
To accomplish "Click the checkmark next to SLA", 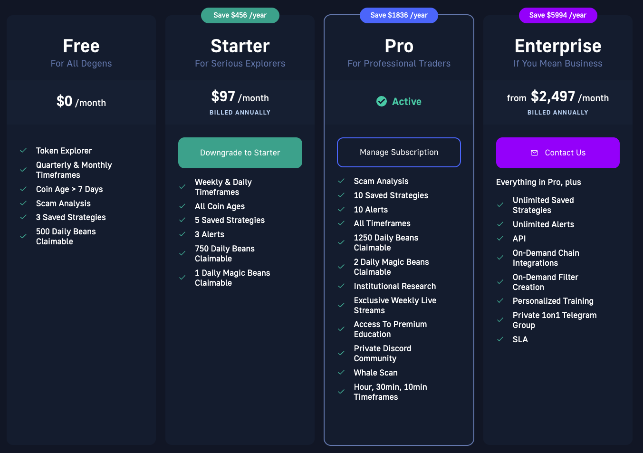I will point(500,339).
